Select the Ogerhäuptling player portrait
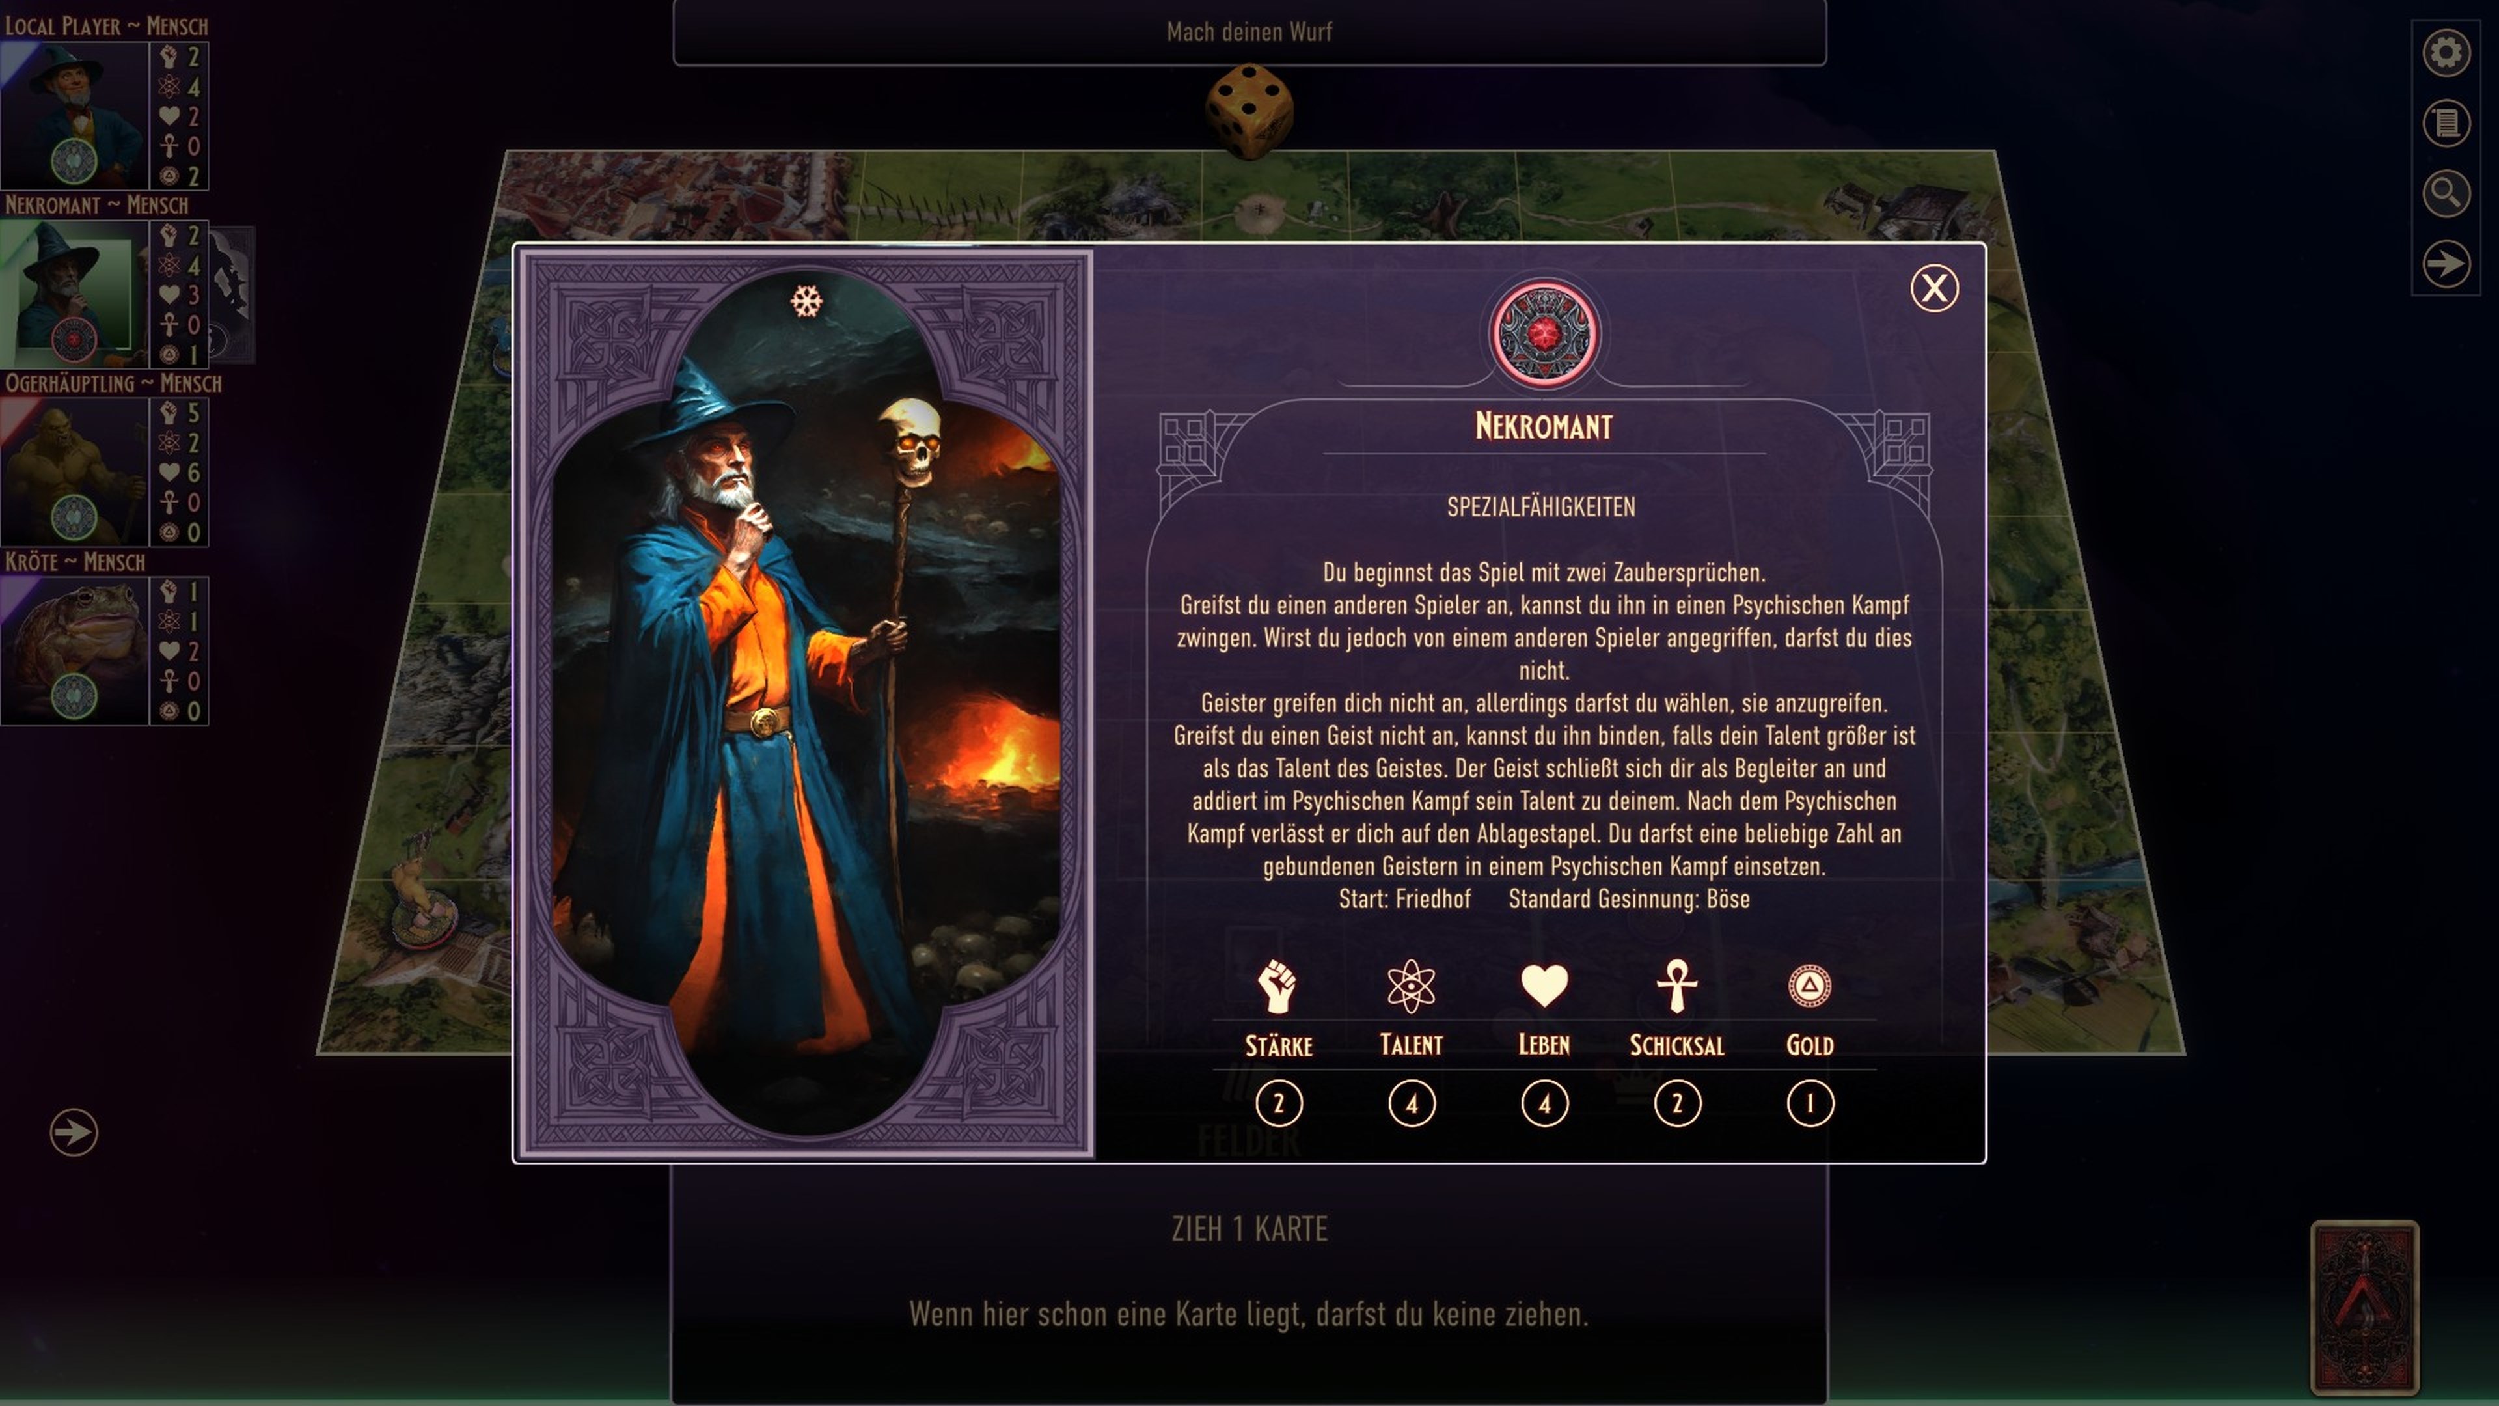This screenshot has height=1406, width=2499. click(75, 473)
